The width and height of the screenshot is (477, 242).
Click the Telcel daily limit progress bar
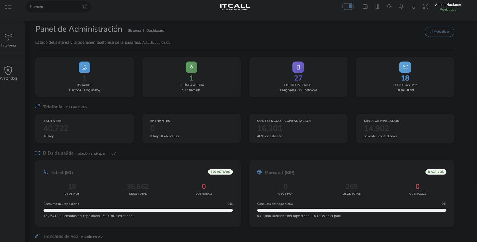click(x=138, y=210)
